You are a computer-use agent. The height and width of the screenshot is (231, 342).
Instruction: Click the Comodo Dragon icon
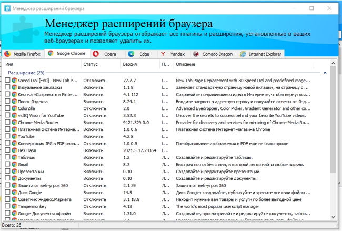[x=196, y=54]
